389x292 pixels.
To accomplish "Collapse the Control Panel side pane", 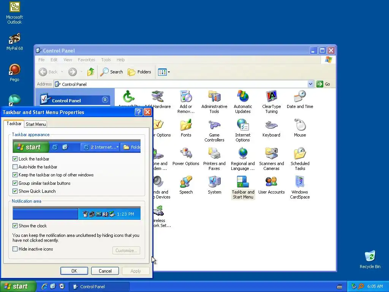I will 105,100.
